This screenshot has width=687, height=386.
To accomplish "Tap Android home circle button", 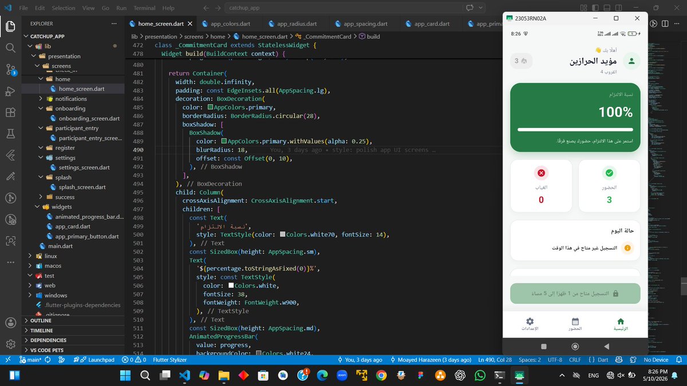I will tap(575, 346).
